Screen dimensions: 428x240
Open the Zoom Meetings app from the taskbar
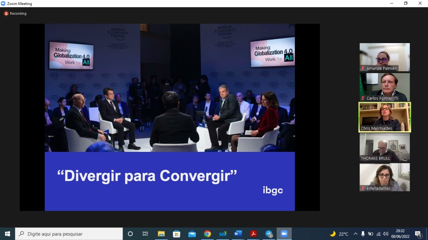tap(284, 234)
